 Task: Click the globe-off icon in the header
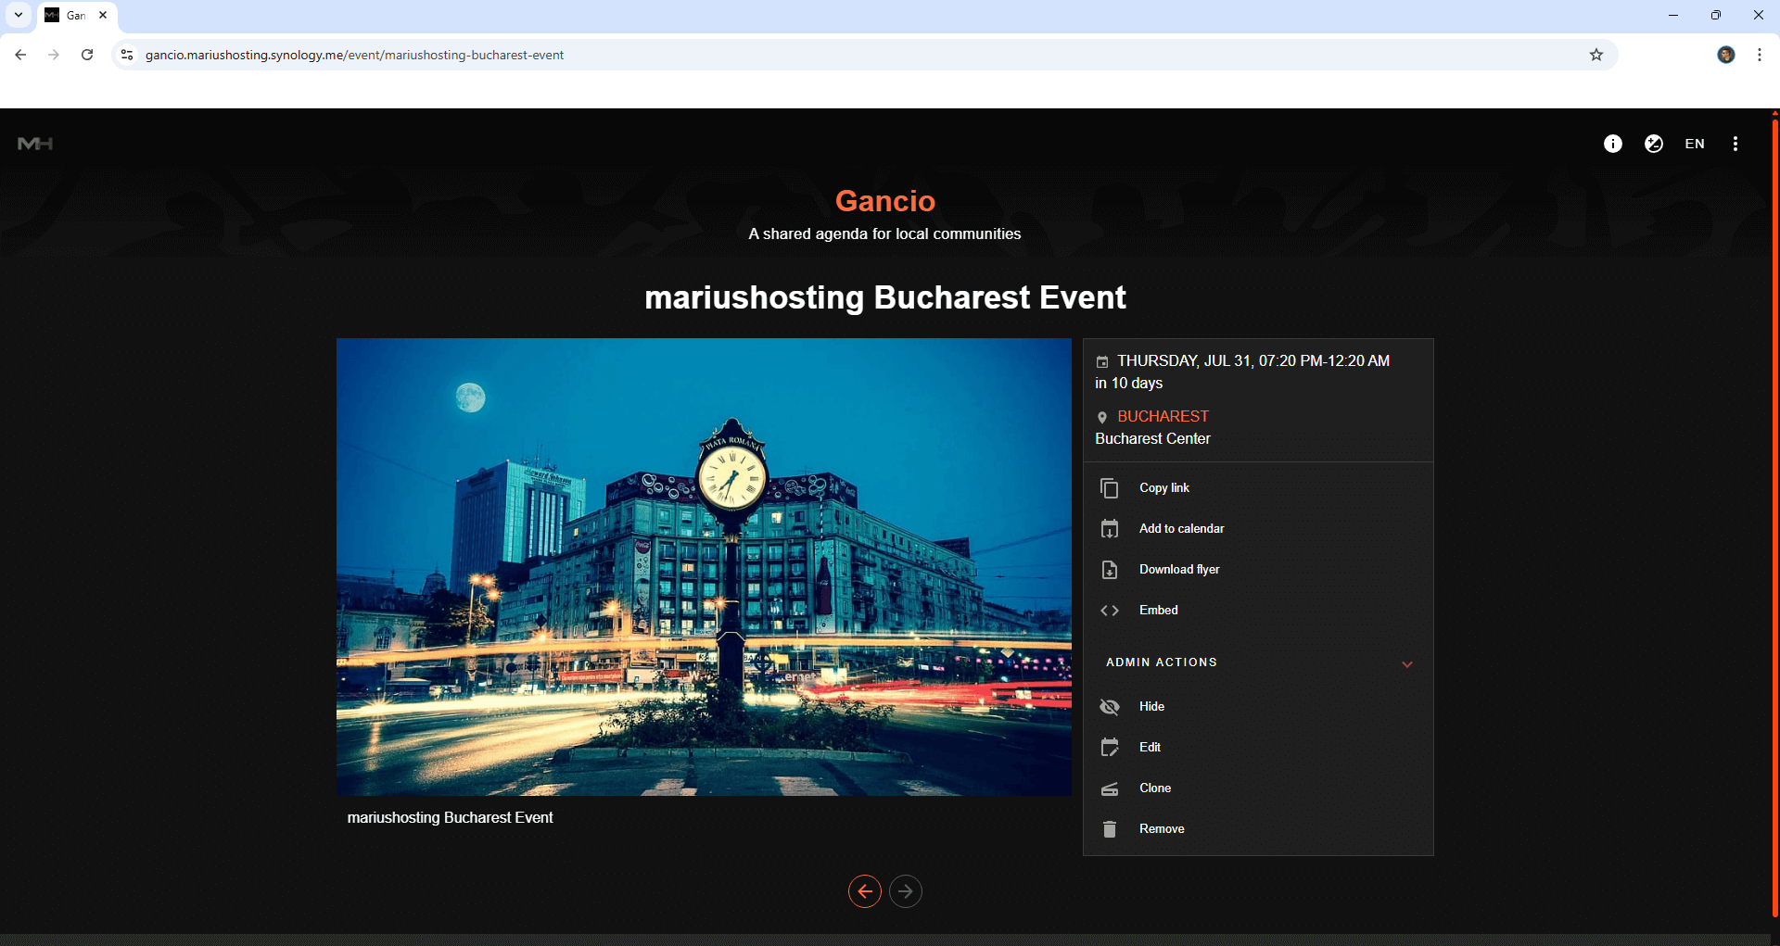pyautogui.click(x=1654, y=144)
